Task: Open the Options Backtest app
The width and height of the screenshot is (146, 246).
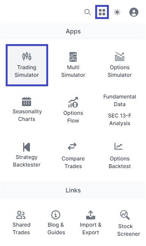Action: (120, 156)
